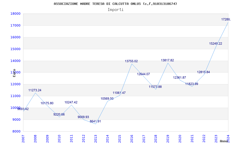This screenshot has width=231, height=144.
Task: Click the data label 10175.80
Action: click(47, 103)
